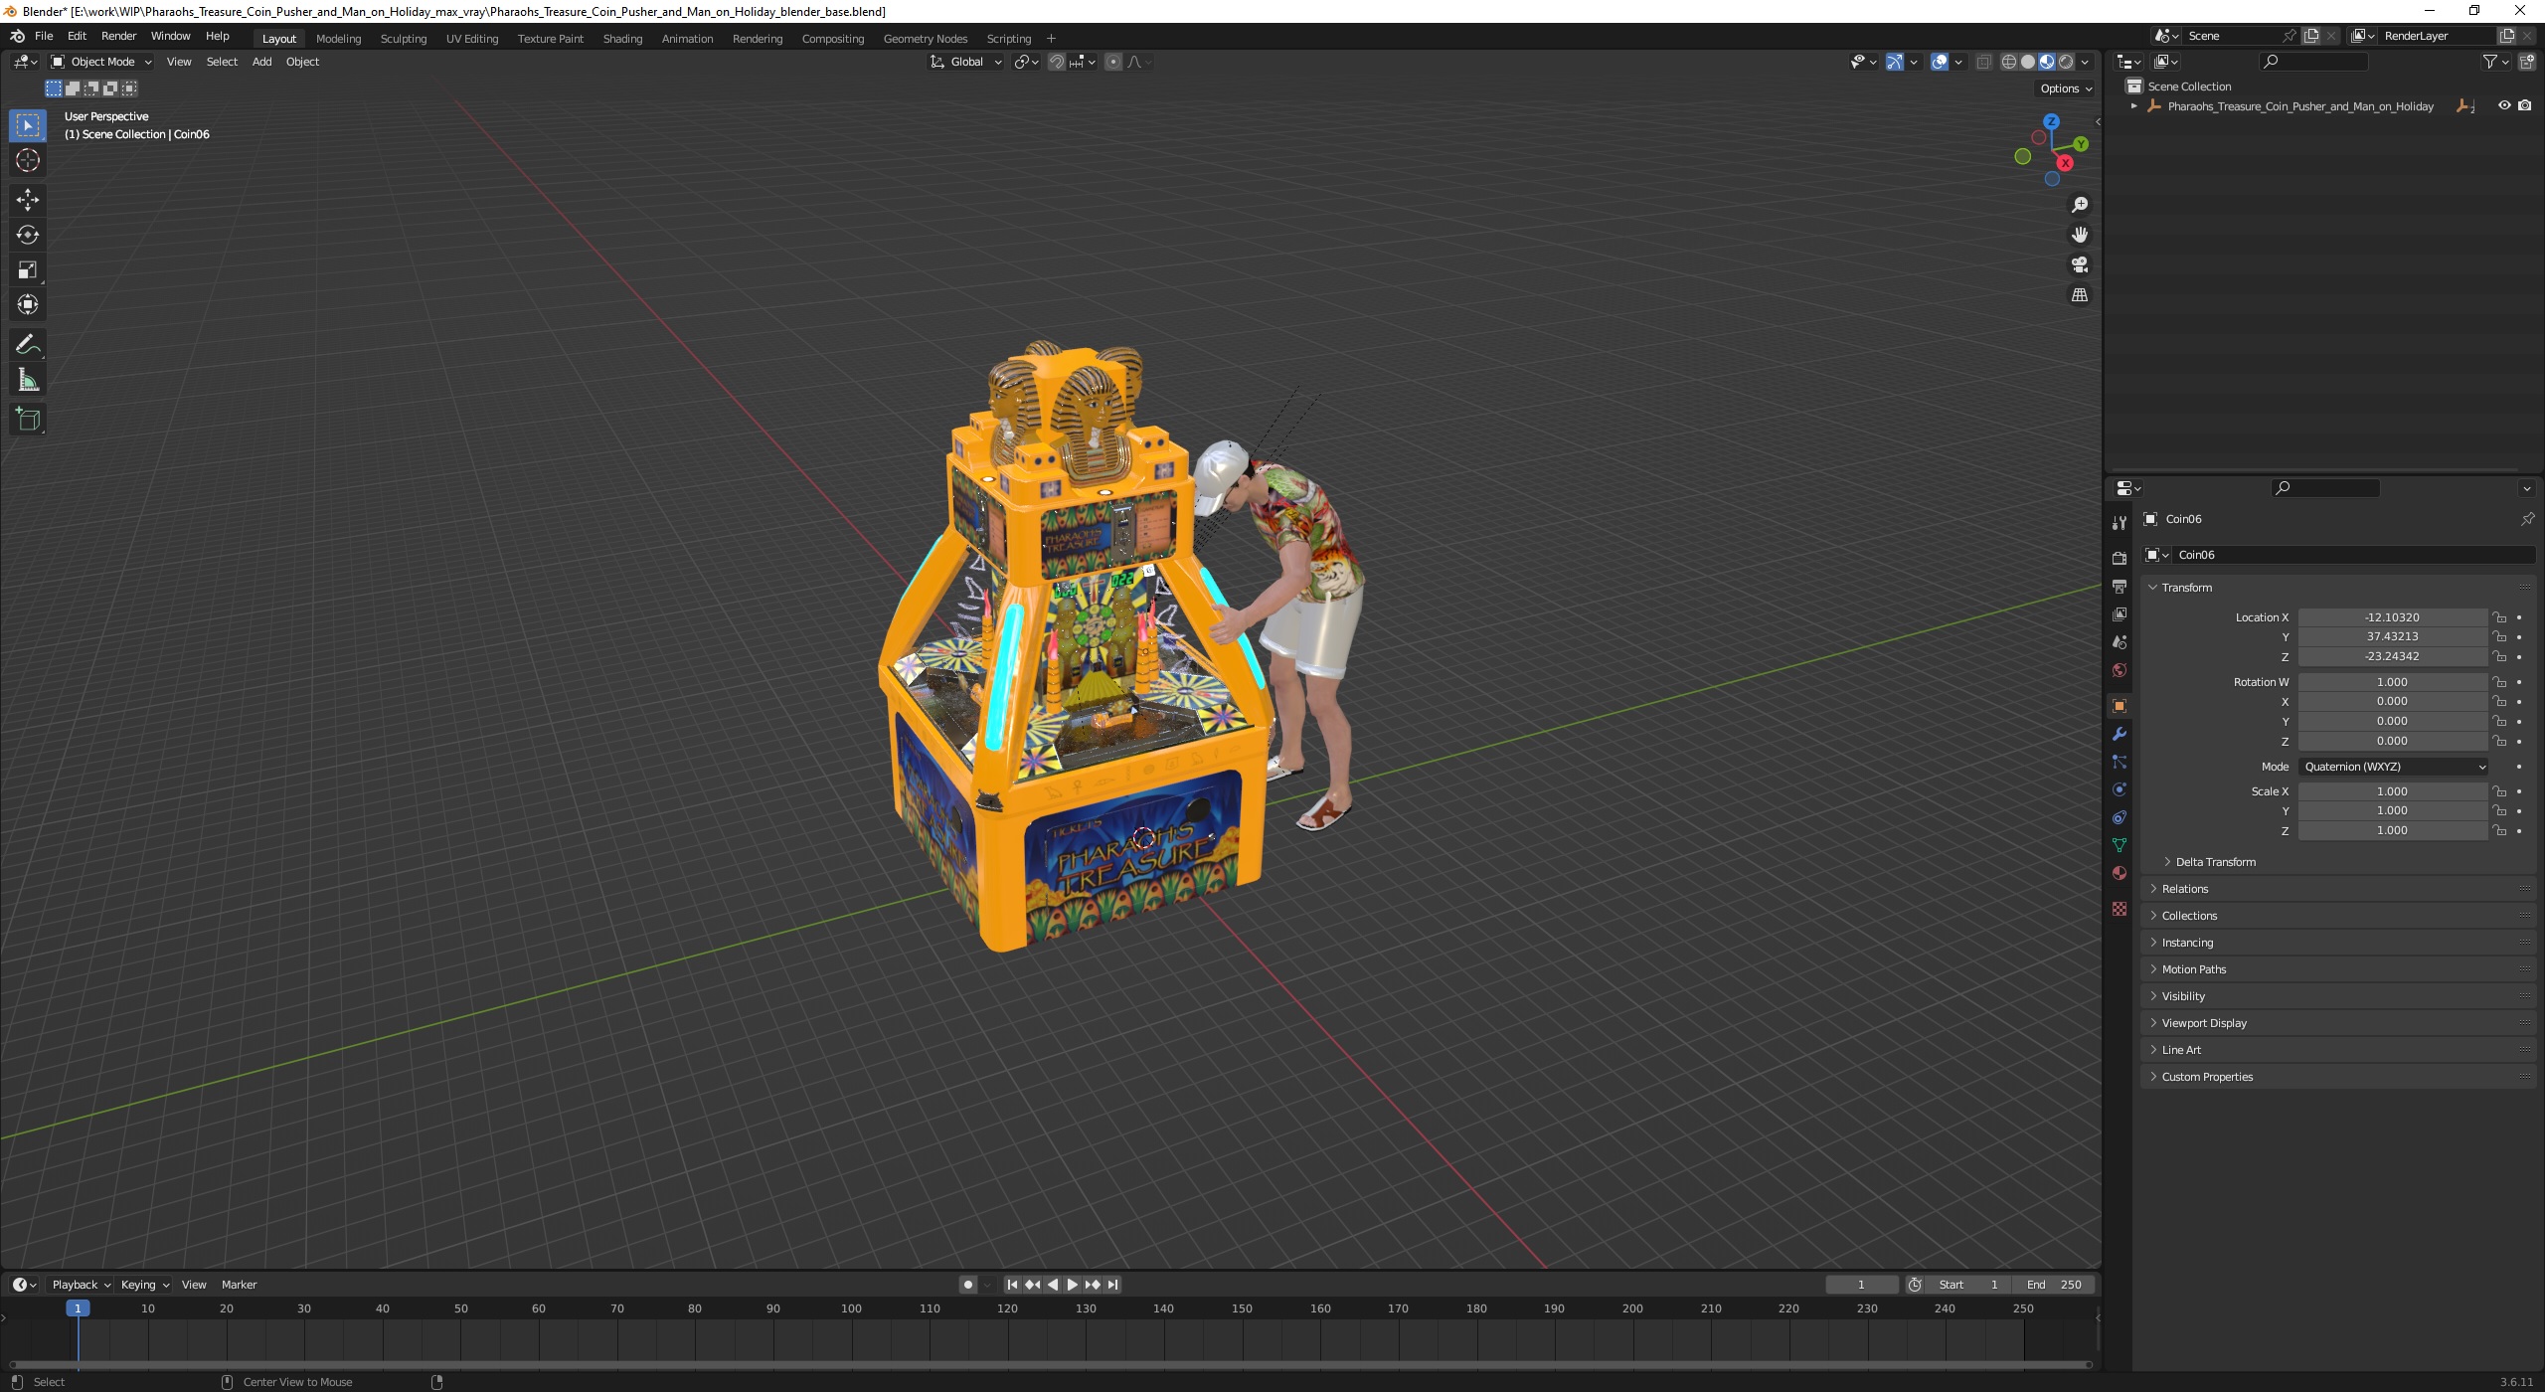
Task: Click the Scale X value field
Action: pos(2392,791)
